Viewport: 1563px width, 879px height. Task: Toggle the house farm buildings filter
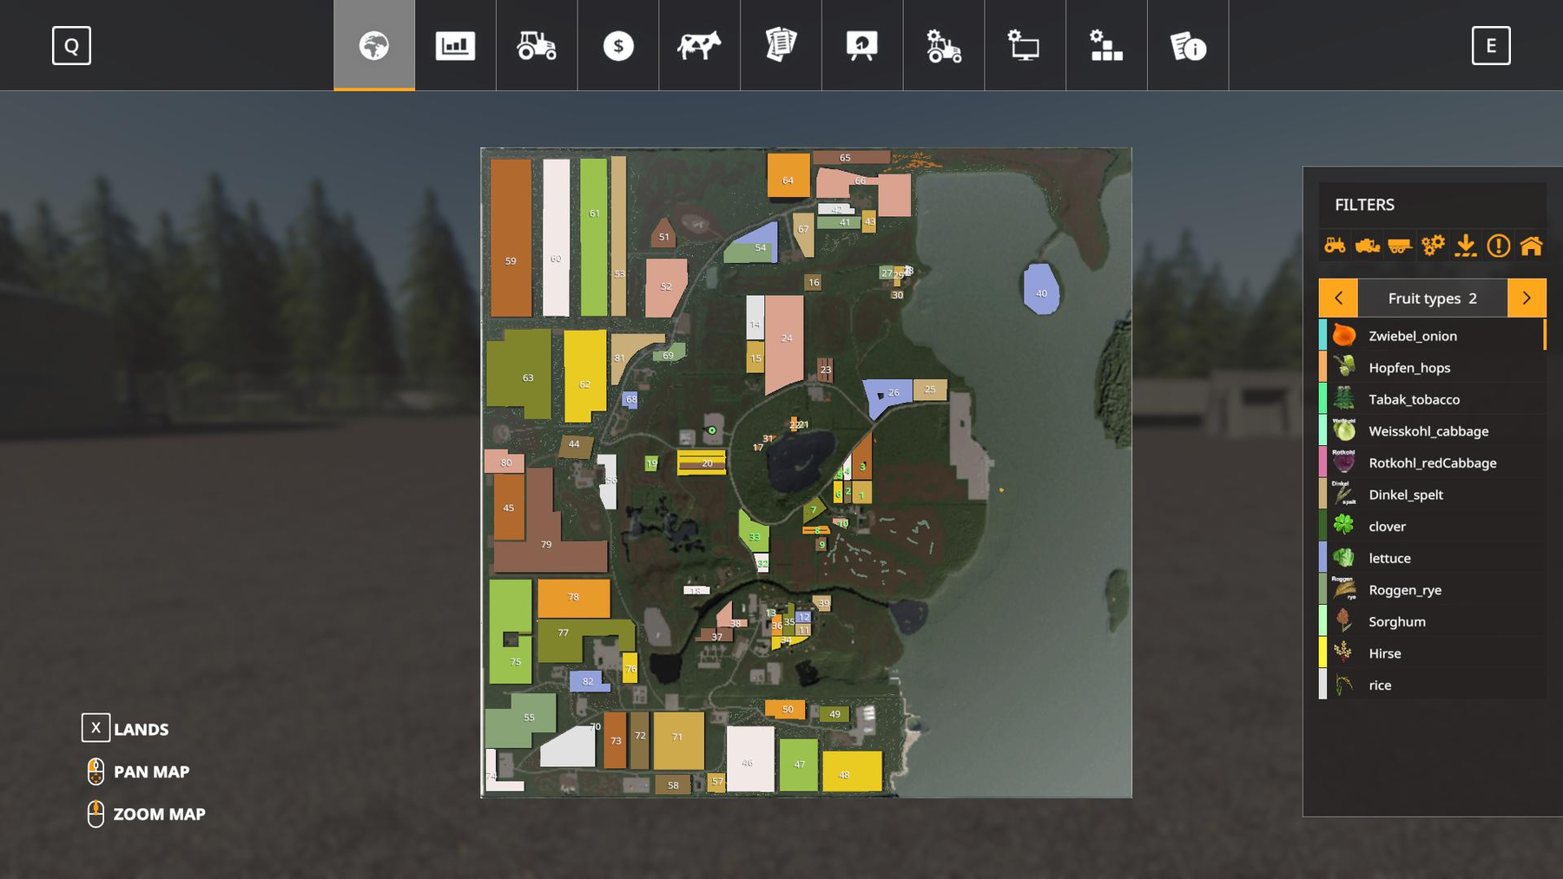[1531, 246]
